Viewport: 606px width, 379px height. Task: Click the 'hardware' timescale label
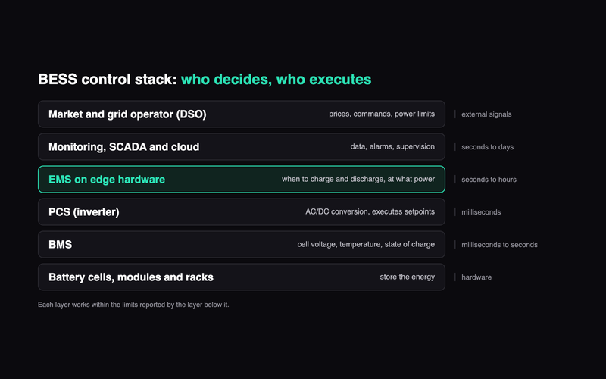[x=476, y=277]
